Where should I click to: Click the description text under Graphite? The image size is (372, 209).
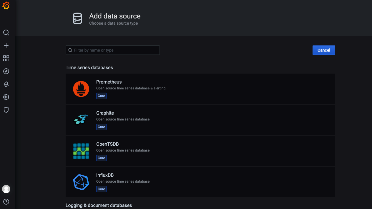pyautogui.click(x=123, y=119)
